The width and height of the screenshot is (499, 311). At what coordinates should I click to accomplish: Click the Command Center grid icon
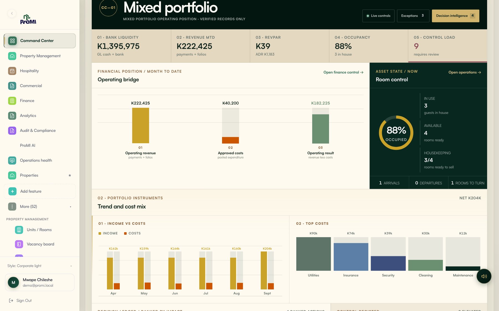coord(12,41)
